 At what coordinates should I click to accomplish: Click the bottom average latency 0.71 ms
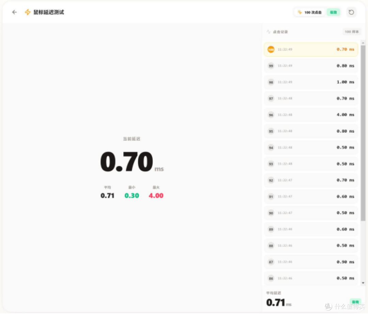click(279, 302)
